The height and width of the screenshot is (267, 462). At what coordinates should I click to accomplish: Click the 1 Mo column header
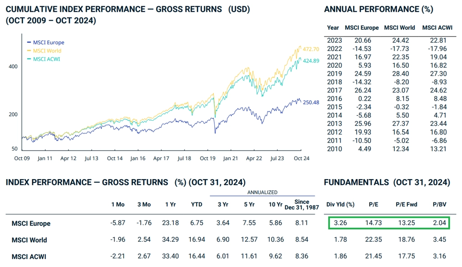pyautogui.click(x=118, y=204)
